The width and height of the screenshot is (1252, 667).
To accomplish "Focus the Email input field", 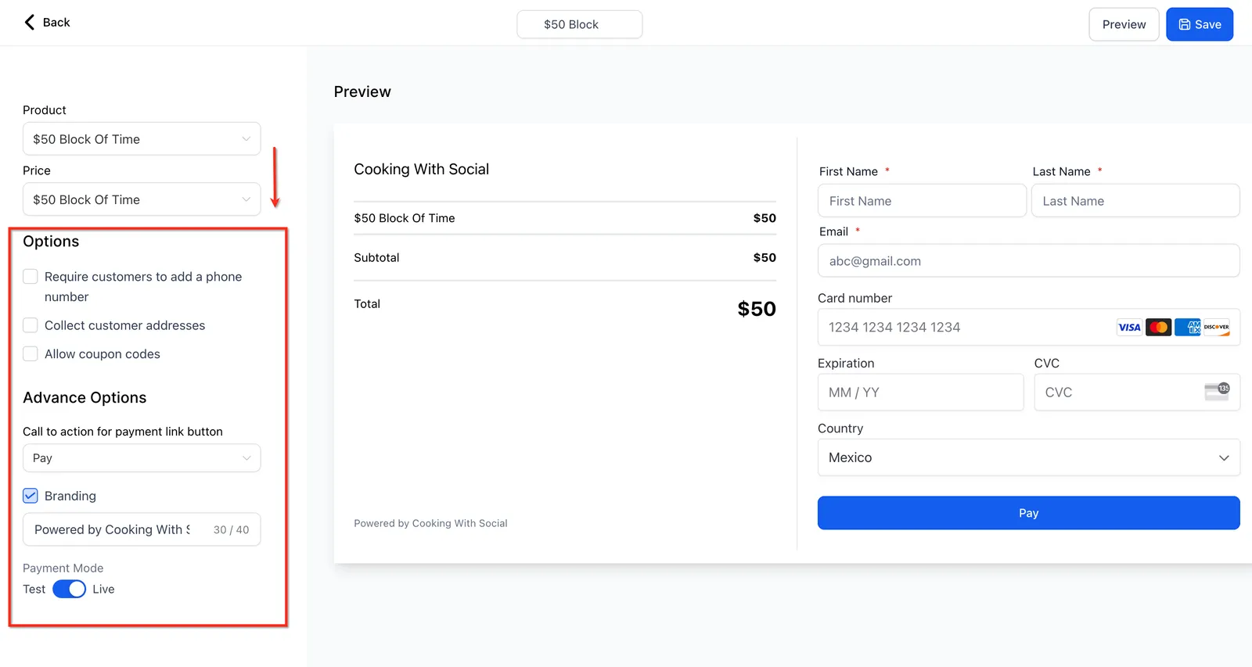I will tap(1029, 261).
